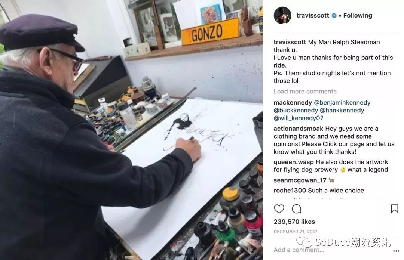Open the @benjaminkennedy mention
Image resolution: width=404 pixels, height=260 pixels.
coord(342,102)
